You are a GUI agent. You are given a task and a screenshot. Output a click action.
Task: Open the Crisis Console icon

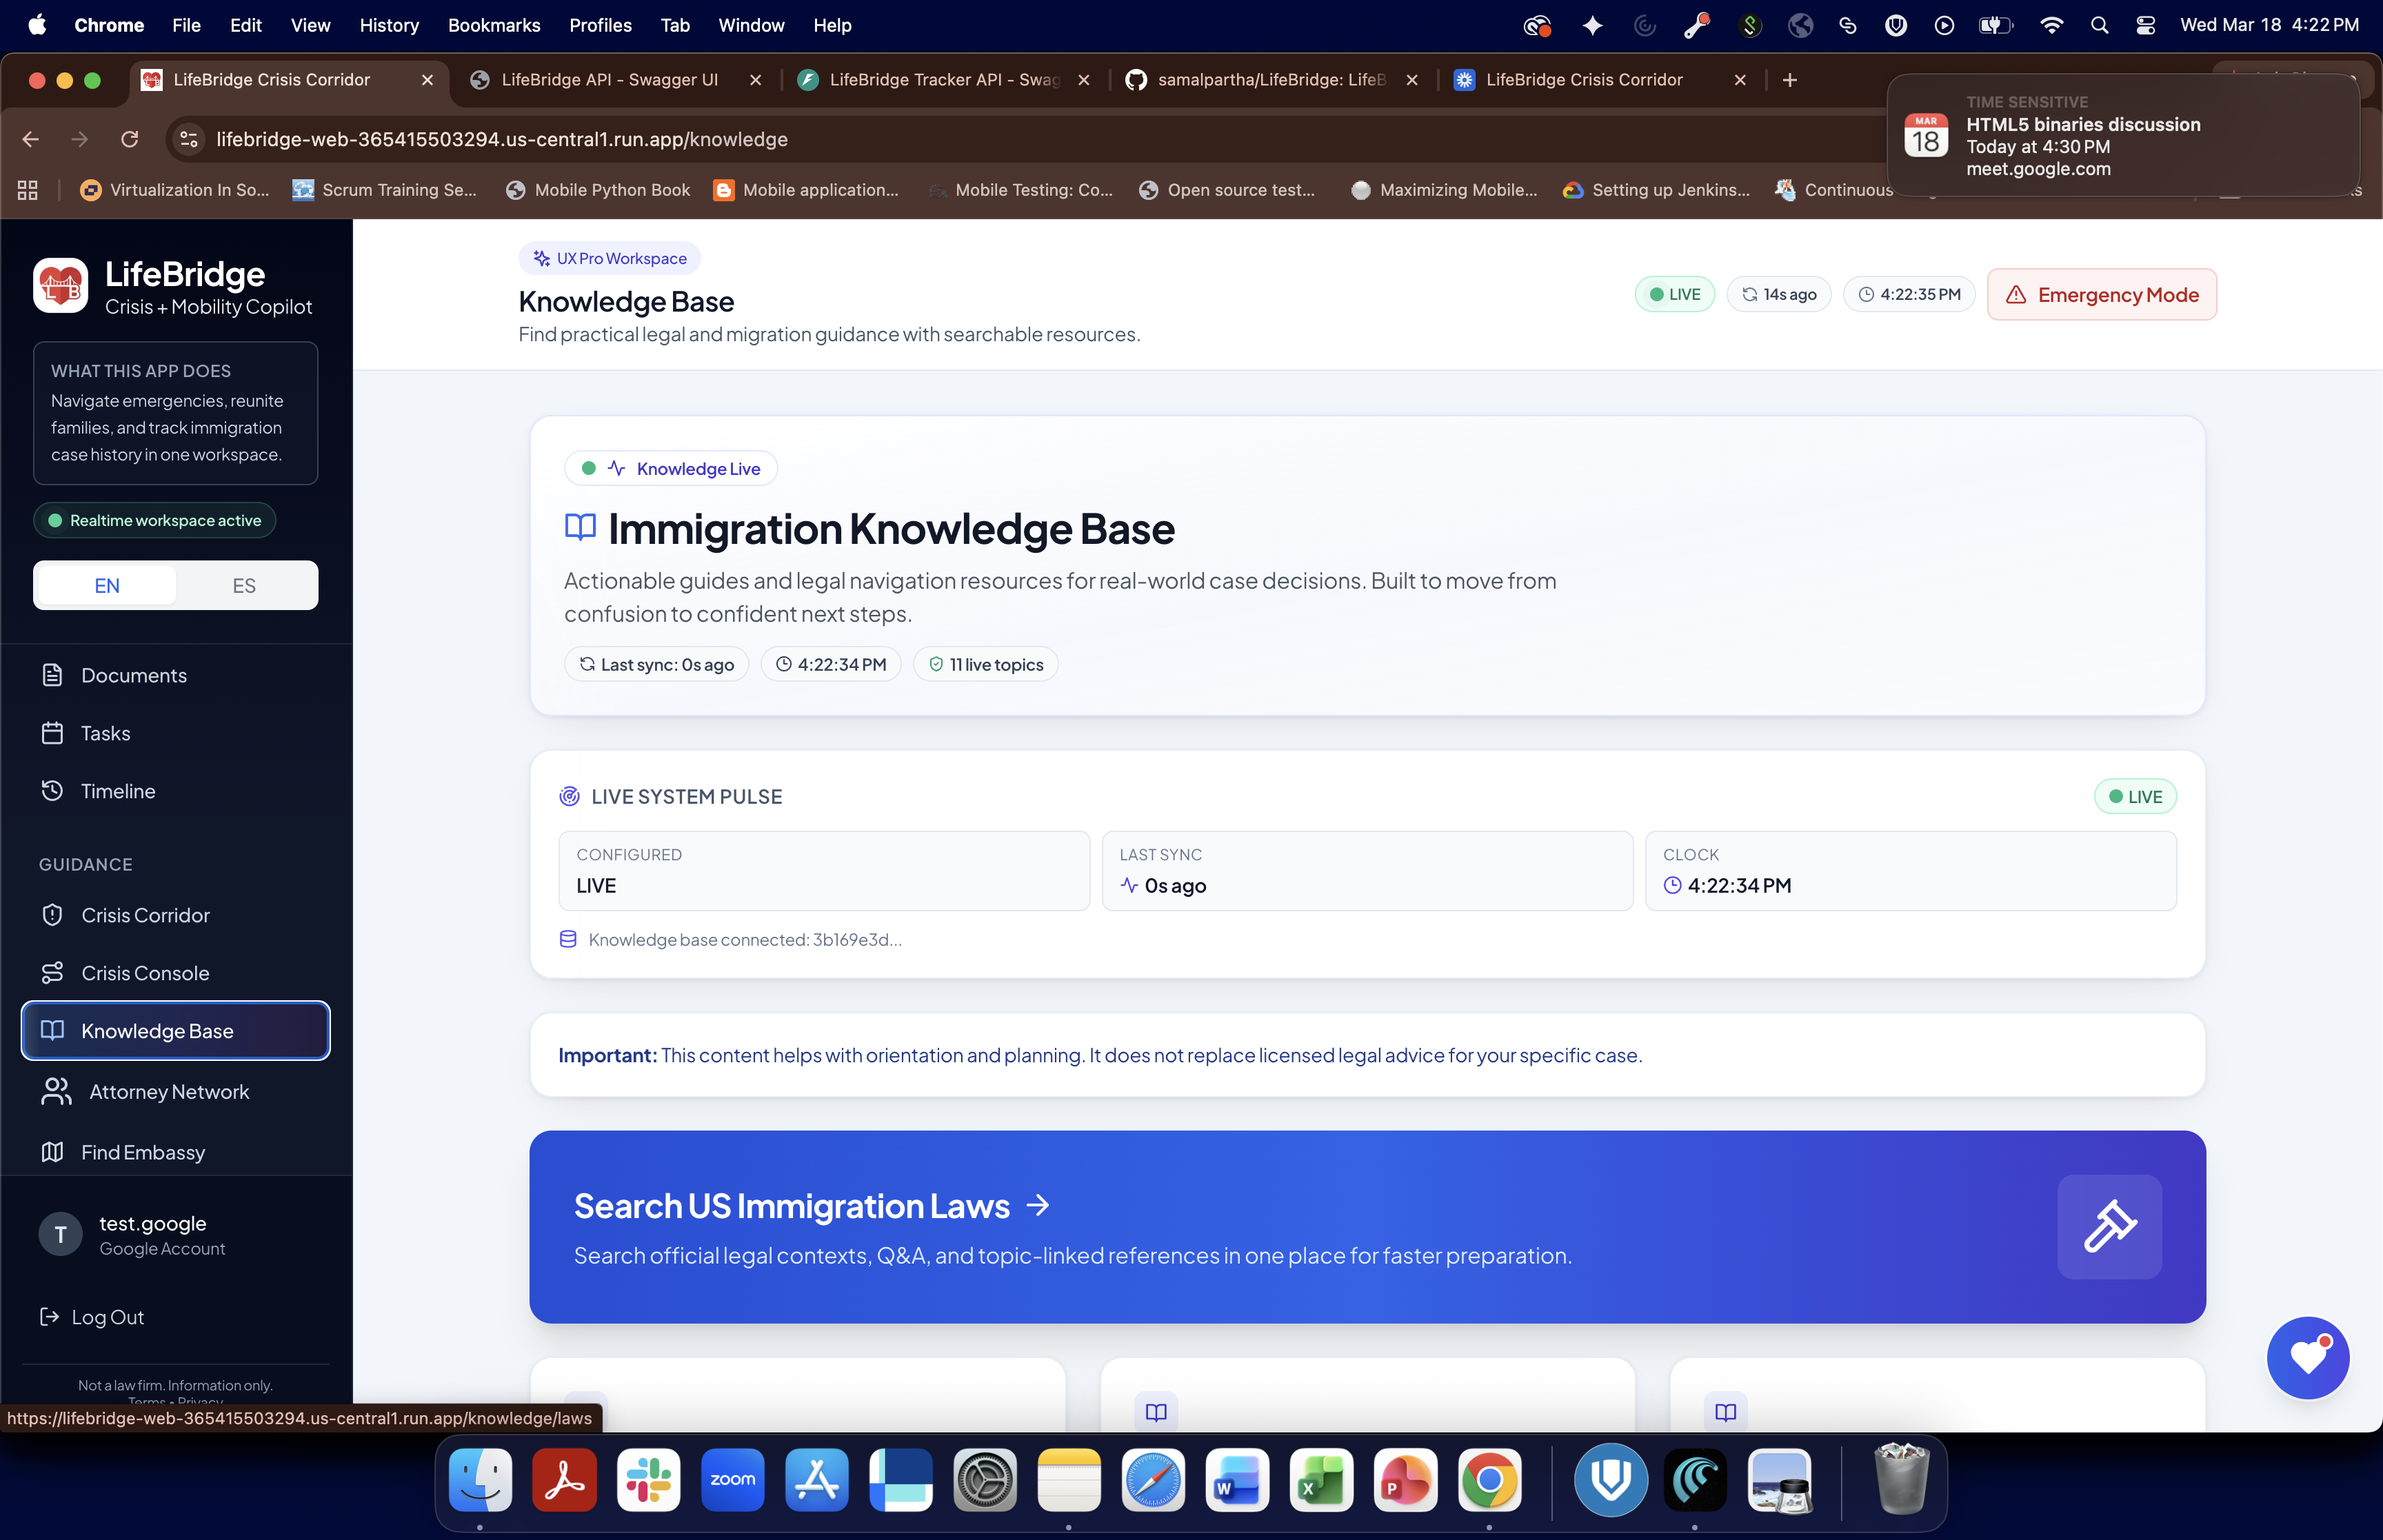coord(53,973)
